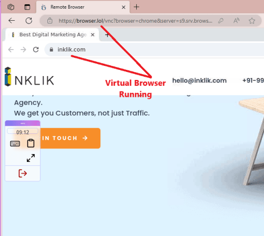
Task: Open the tab actions menu icon
Action: (27, 7)
